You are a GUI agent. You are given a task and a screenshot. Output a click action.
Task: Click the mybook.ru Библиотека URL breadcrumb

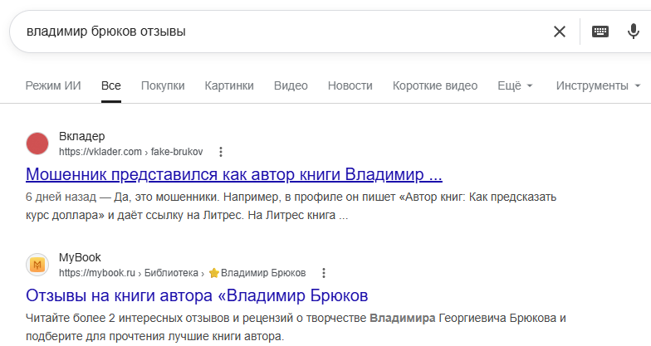pos(183,273)
